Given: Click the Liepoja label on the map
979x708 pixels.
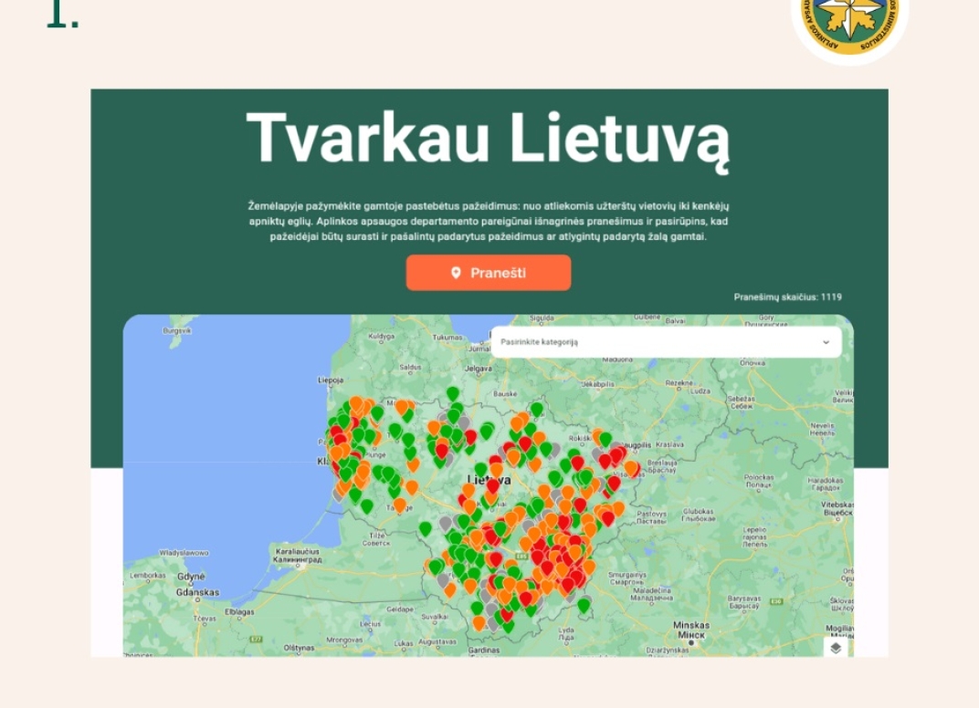Looking at the screenshot, I should click(331, 380).
